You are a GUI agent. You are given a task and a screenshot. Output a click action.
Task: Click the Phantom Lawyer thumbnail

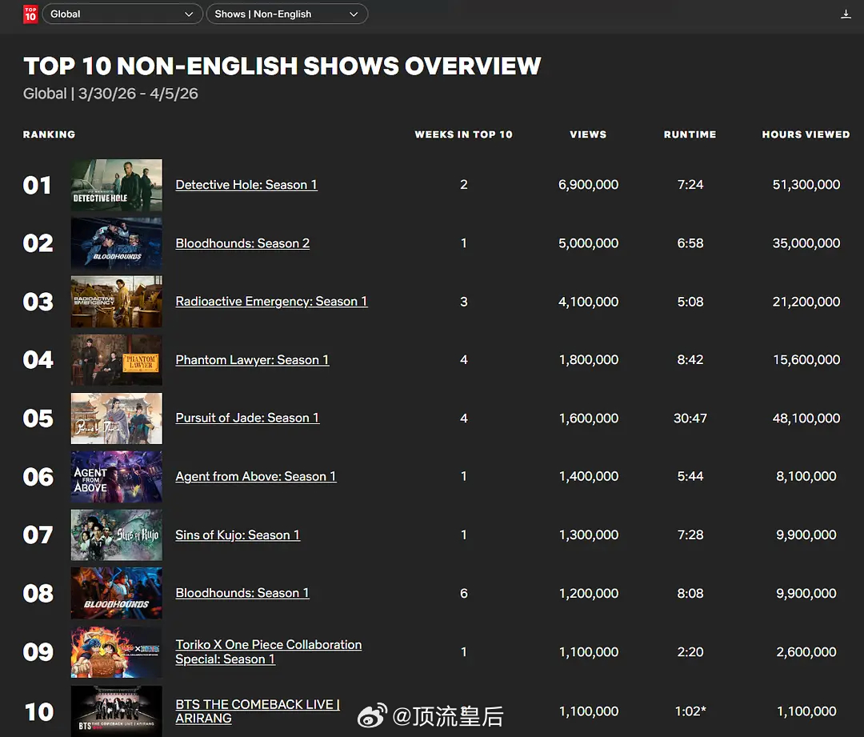pos(116,360)
